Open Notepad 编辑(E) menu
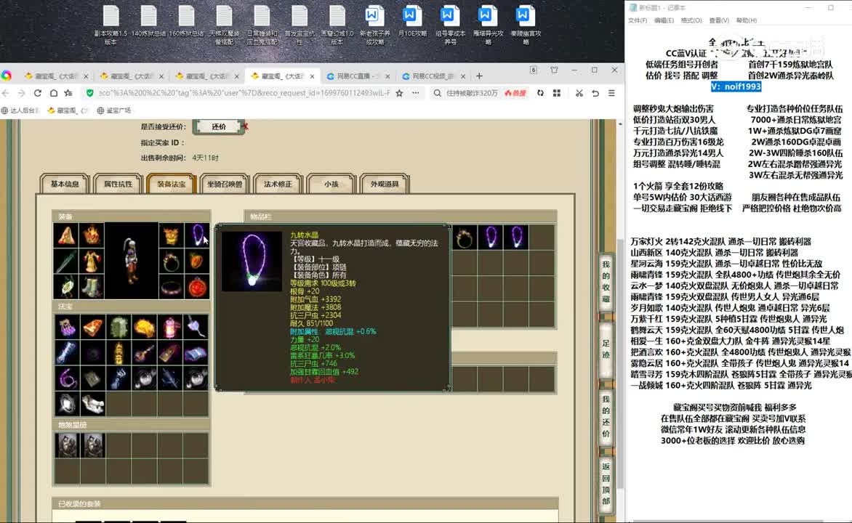Viewport: 852px width, 523px height. (x=664, y=20)
